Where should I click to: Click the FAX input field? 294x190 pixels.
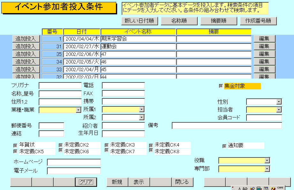coord(123,94)
